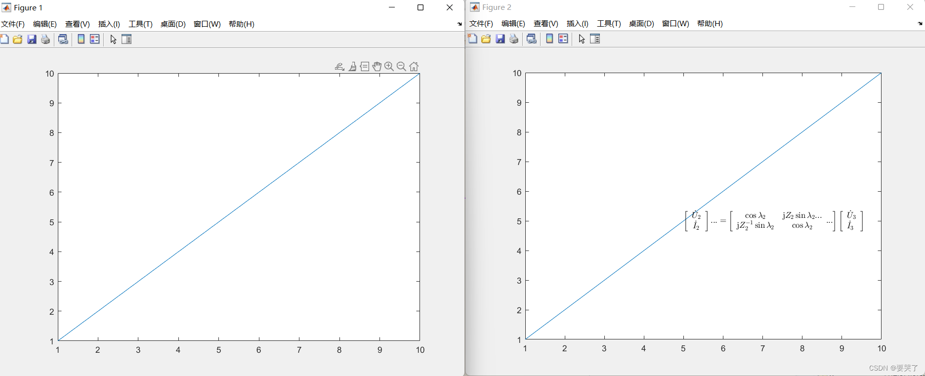Screen dimensions: 925x376
Task: Open 插入(I) menu in Figure 2
Action: click(x=578, y=24)
